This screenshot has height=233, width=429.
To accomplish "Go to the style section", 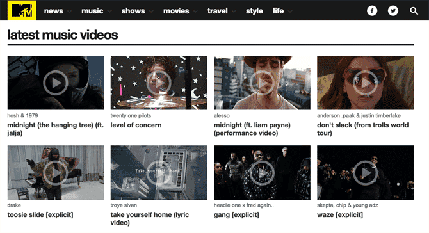I will [x=254, y=11].
